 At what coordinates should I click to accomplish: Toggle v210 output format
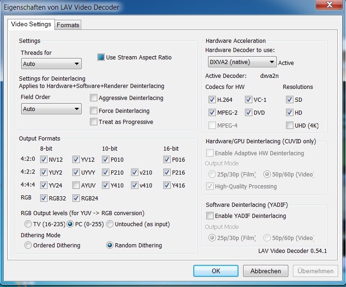(x=135, y=172)
